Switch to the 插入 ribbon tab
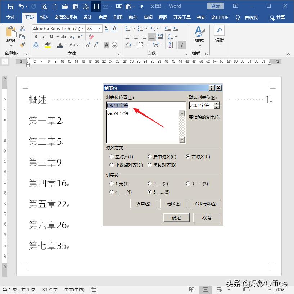 [45, 17]
